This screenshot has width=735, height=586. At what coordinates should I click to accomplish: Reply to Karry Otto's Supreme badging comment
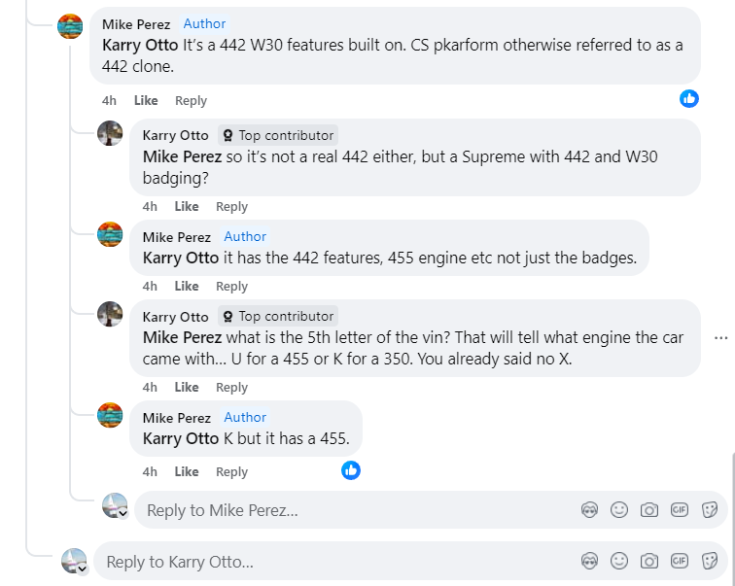(x=231, y=207)
